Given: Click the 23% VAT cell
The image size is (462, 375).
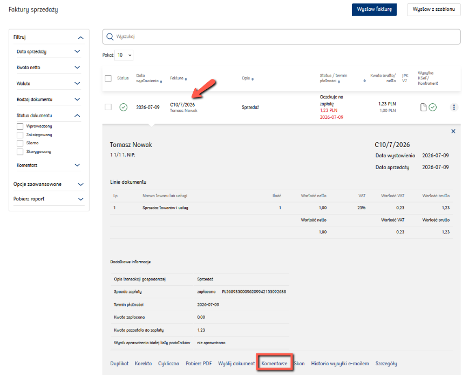Looking at the screenshot, I should 362,207.
